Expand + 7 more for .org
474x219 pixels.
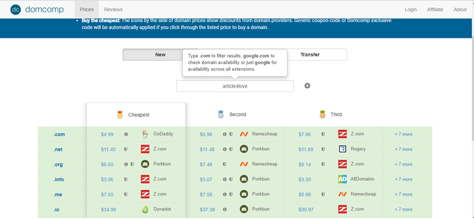(403, 164)
